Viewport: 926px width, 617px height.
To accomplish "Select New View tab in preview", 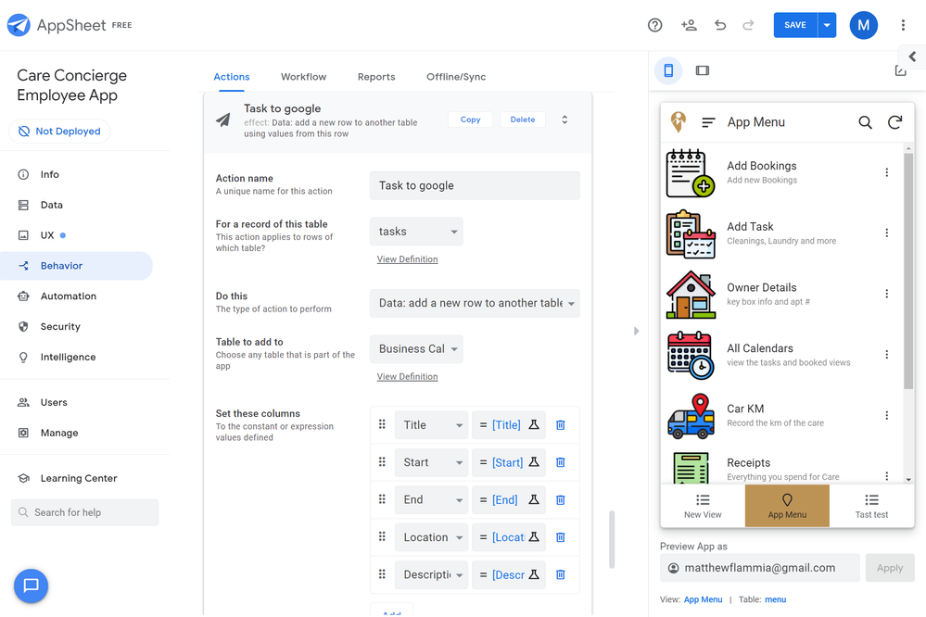I will pyautogui.click(x=703, y=506).
